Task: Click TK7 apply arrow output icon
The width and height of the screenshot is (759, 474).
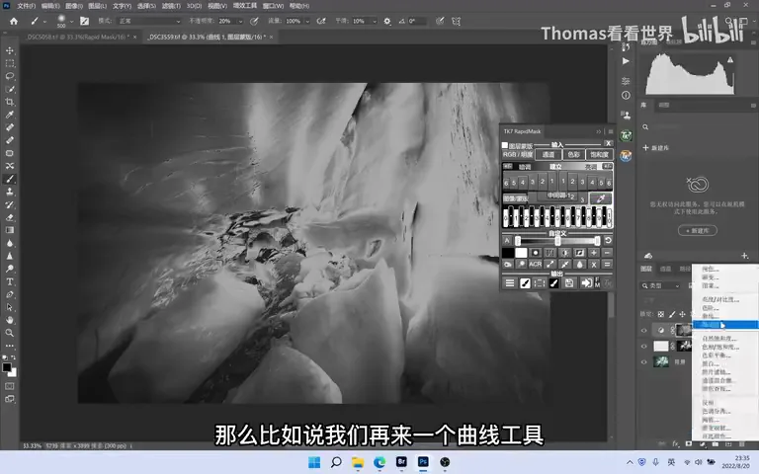Action: 586,283
